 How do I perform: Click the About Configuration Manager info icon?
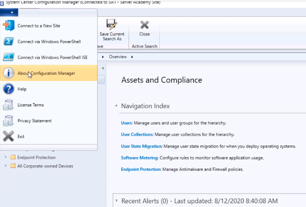[8, 73]
